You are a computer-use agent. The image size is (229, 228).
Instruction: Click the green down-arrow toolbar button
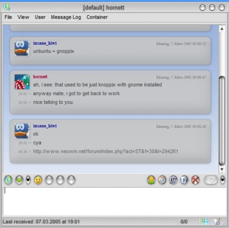tap(19, 180)
